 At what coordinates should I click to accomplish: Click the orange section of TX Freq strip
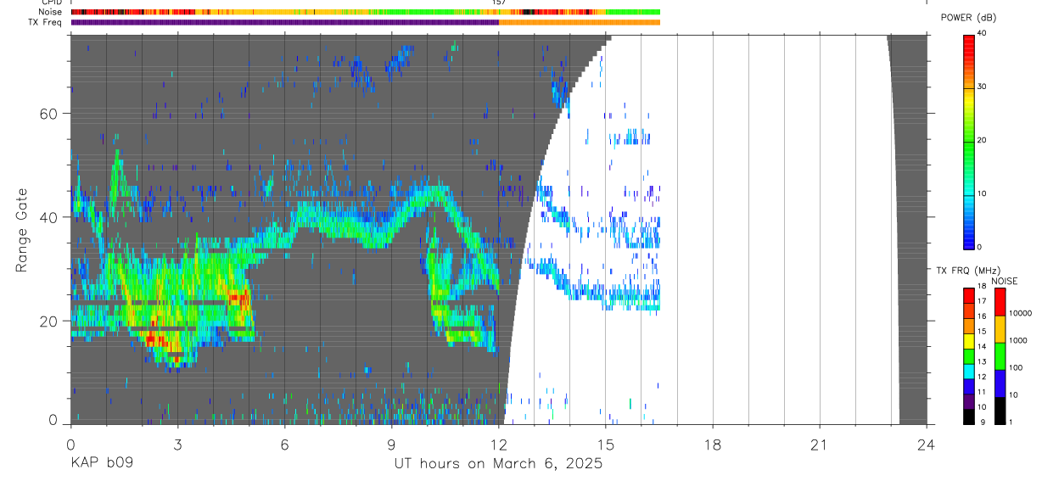580,22
